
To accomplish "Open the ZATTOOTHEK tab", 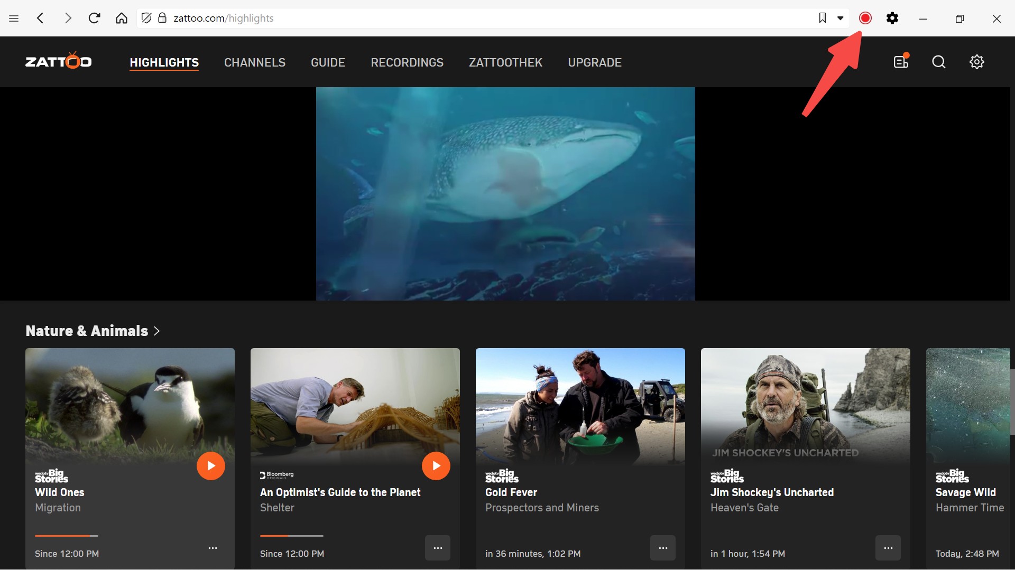I will [x=505, y=62].
